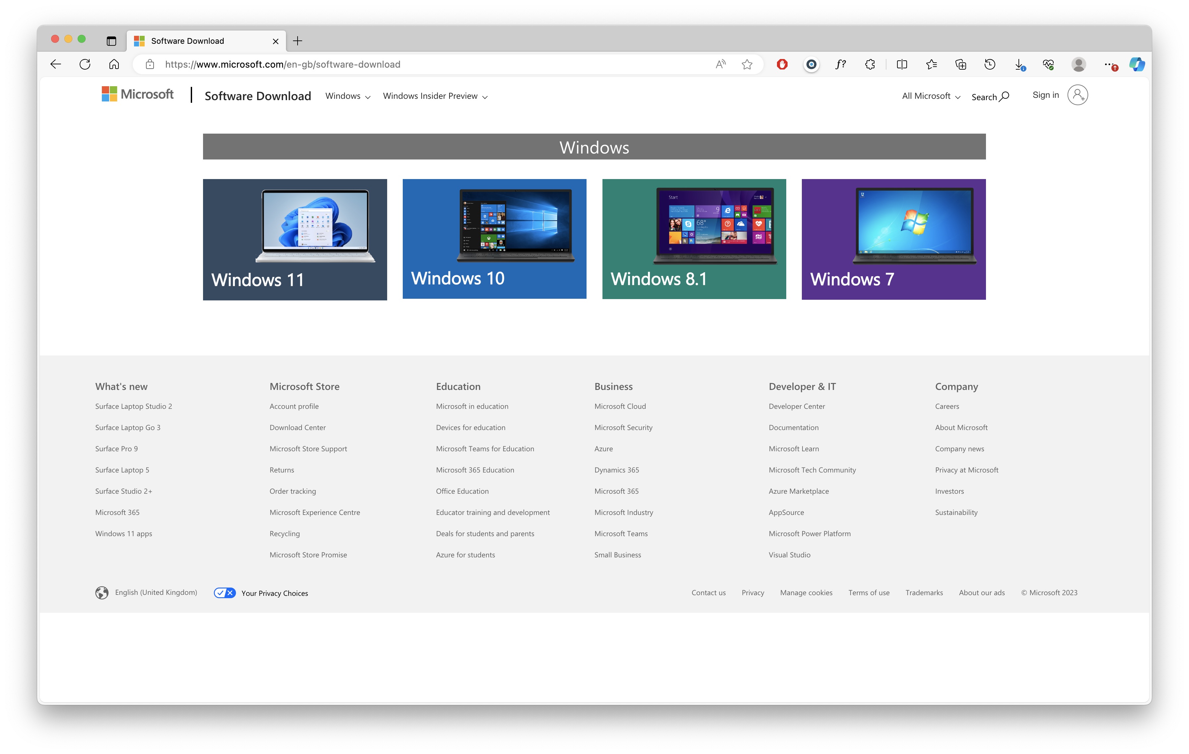Toggle Your Privacy Choices icon

(x=225, y=593)
